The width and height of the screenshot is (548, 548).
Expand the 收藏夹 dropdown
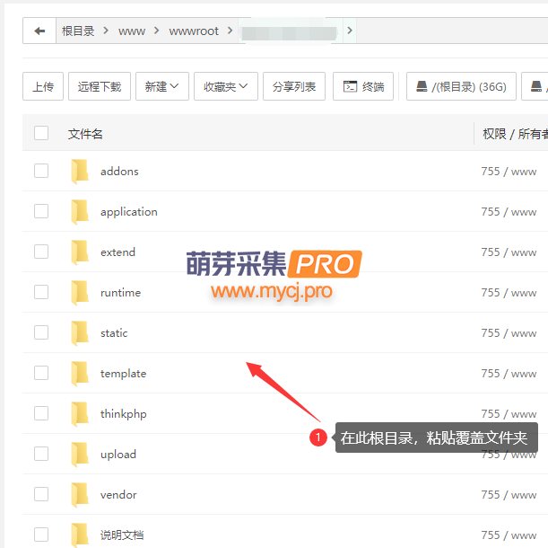click(226, 86)
